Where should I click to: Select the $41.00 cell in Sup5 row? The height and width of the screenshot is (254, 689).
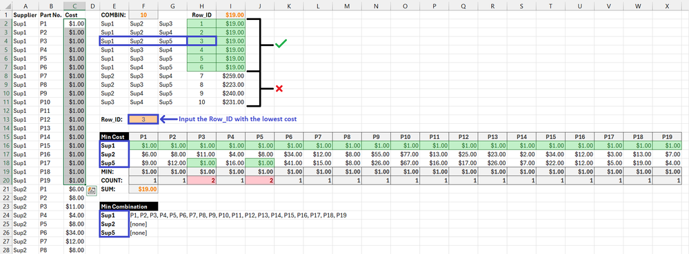pyautogui.click(x=289, y=162)
